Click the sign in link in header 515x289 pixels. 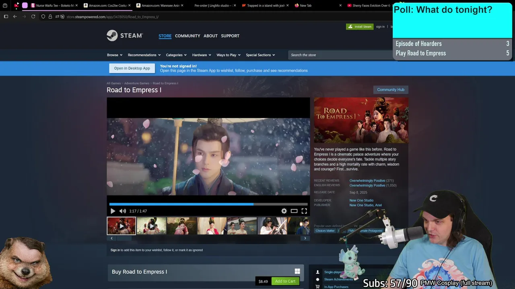click(380, 26)
